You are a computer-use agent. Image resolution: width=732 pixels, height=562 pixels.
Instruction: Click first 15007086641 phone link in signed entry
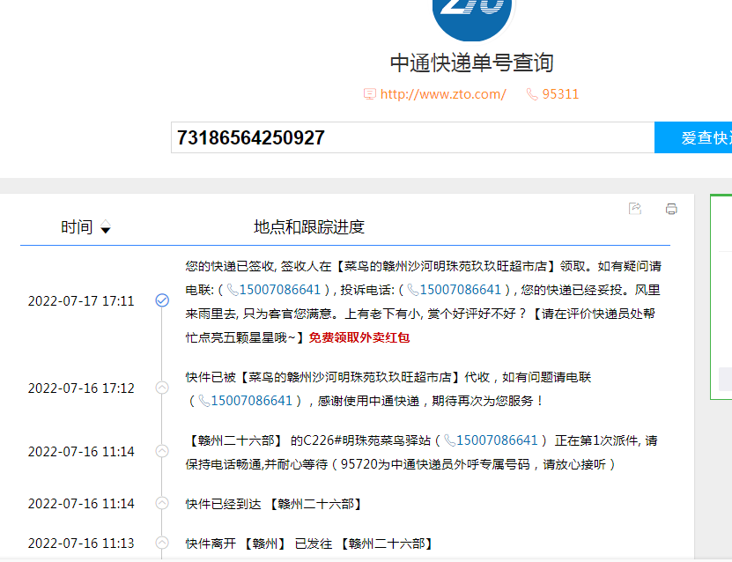pyautogui.click(x=279, y=290)
